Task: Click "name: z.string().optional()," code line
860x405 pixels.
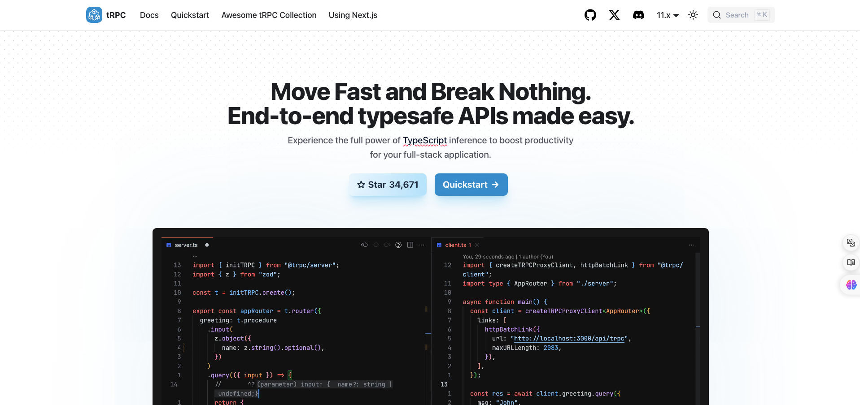Action: pos(273,348)
